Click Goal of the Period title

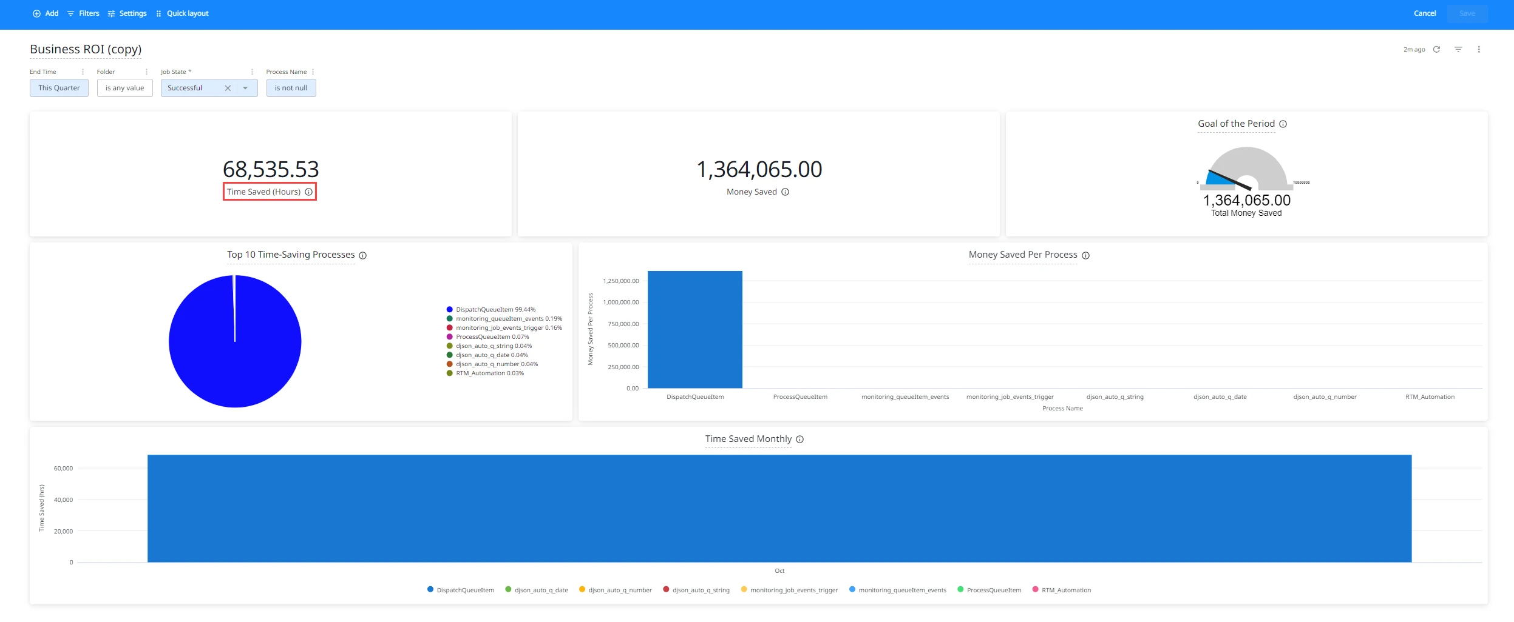click(x=1236, y=124)
